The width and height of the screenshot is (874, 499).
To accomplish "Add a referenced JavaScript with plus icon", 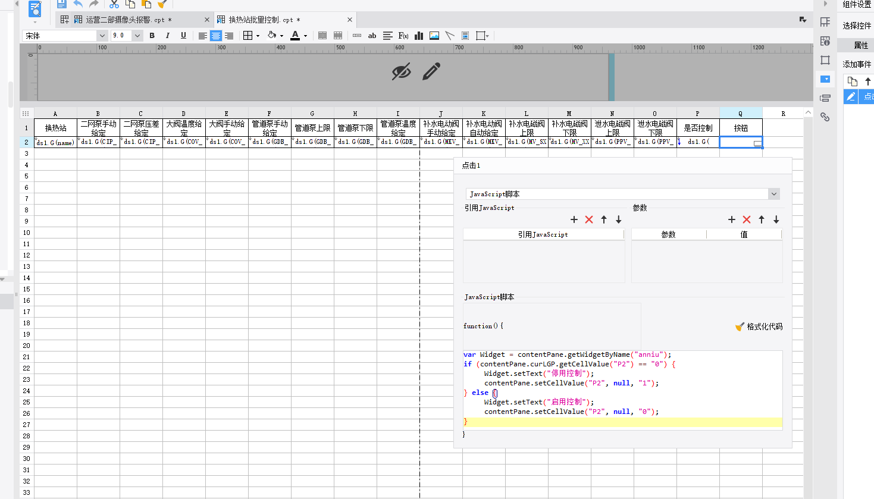I will coord(574,219).
